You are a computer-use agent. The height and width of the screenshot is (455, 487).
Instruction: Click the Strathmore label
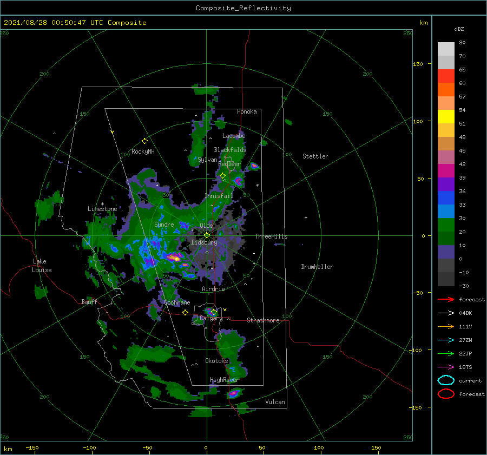click(x=263, y=320)
